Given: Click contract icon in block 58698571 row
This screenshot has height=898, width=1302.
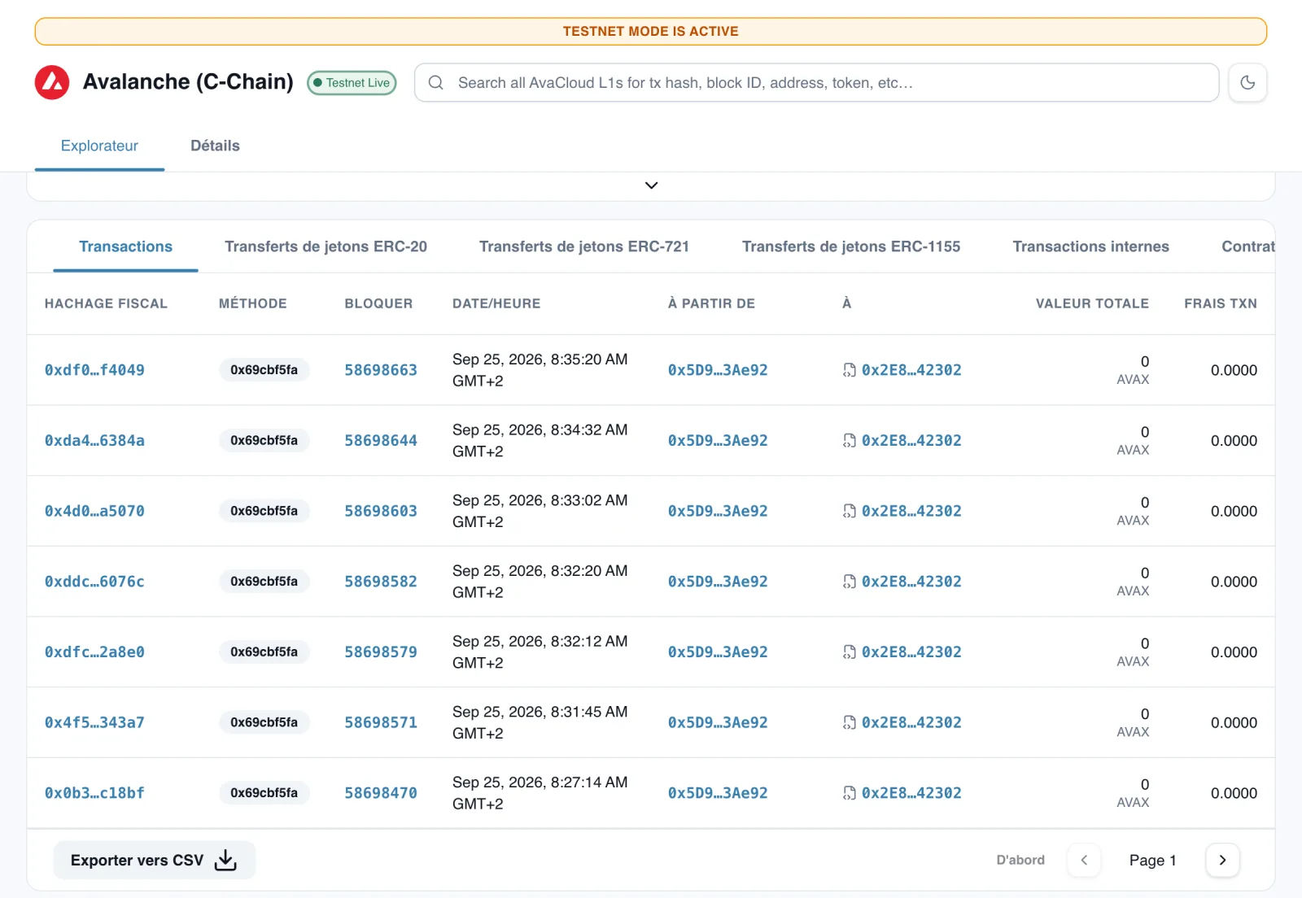Looking at the screenshot, I should [850, 722].
